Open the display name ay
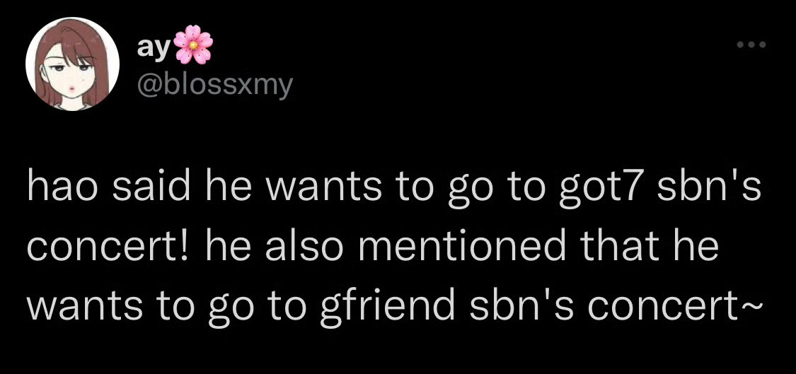796x374 pixels. click(x=154, y=48)
